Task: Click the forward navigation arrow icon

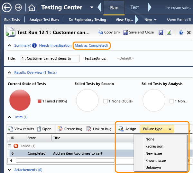Action: tap(19, 7)
